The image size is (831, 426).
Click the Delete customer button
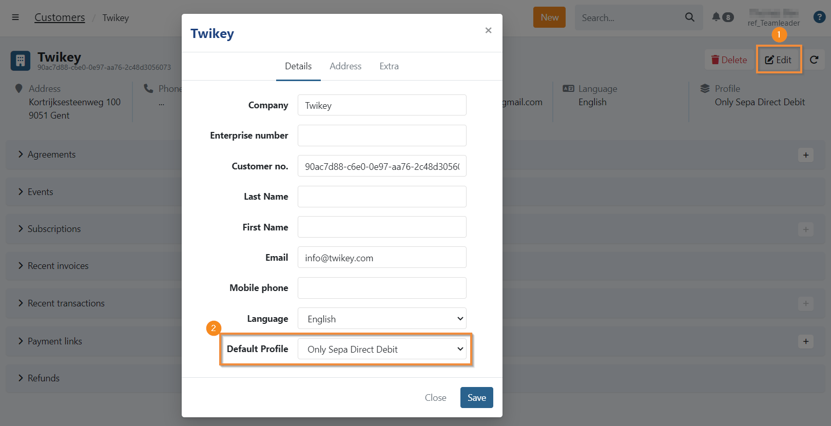click(x=729, y=60)
